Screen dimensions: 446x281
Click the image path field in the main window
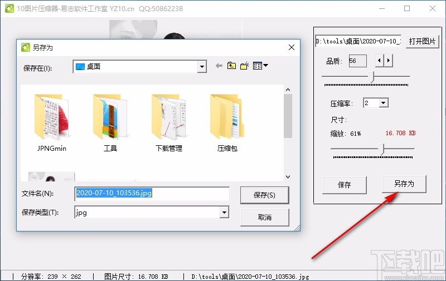358,41
